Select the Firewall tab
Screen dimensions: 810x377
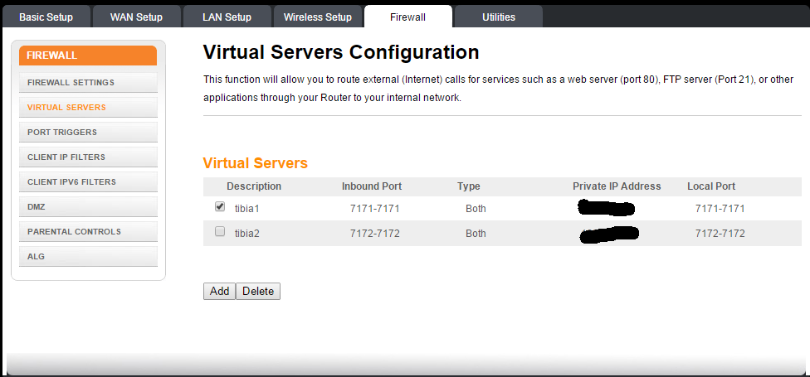(x=408, y=17)
